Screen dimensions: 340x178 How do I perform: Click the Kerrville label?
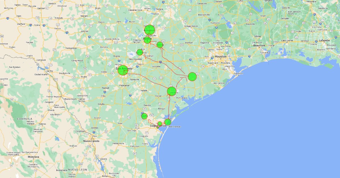click(104, 47)
